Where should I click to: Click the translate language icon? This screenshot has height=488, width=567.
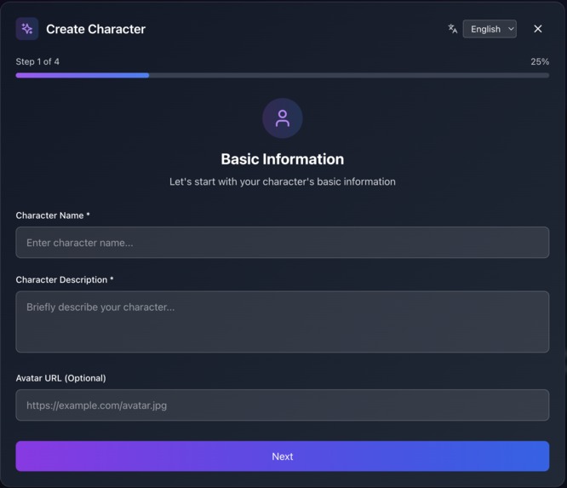point(452,29)
